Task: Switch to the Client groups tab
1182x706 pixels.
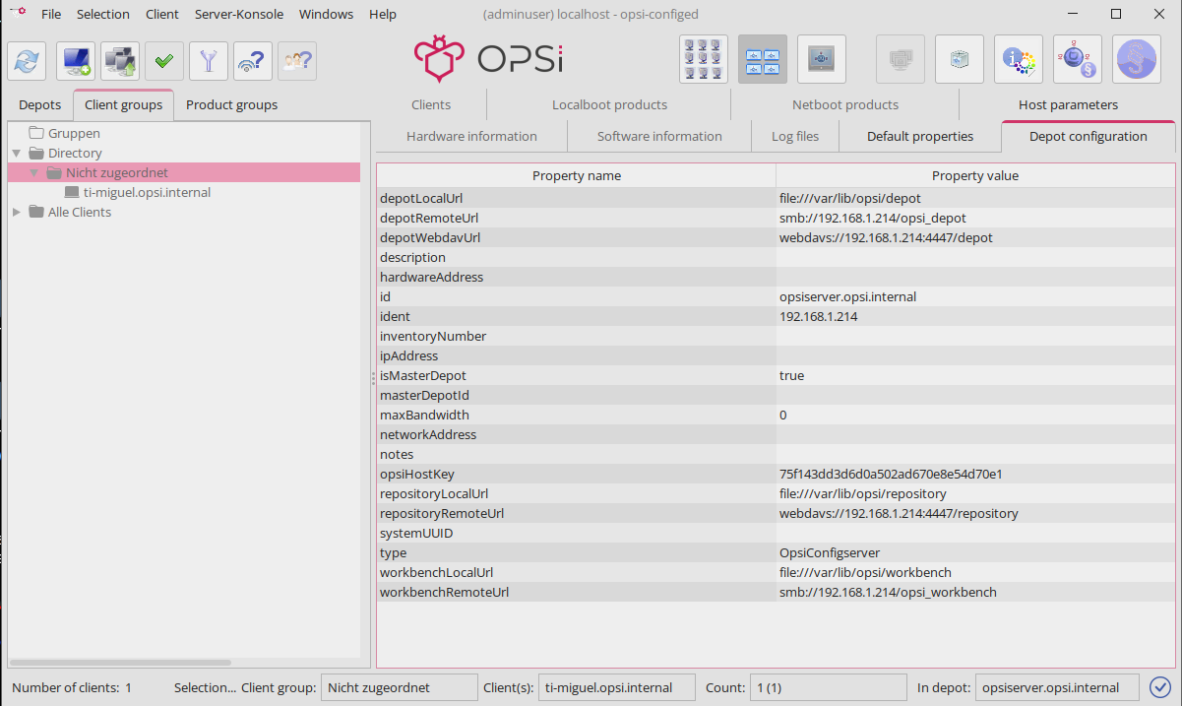Action: click(124, 104)
